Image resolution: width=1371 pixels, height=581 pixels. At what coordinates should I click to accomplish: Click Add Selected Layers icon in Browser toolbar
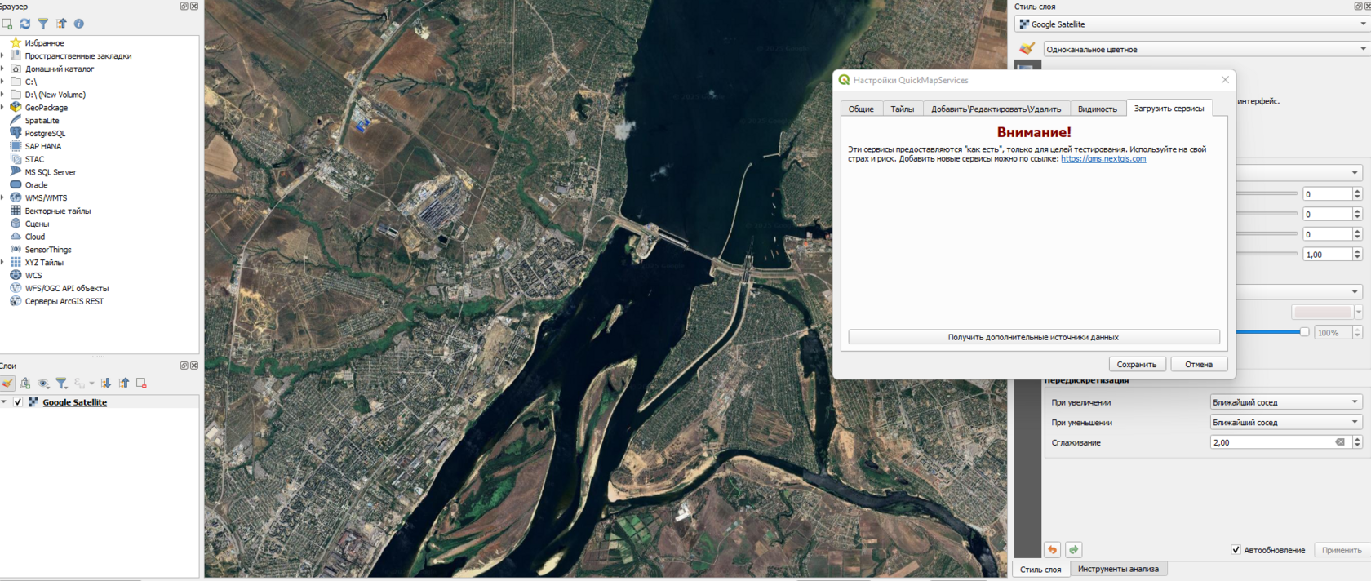7,24
